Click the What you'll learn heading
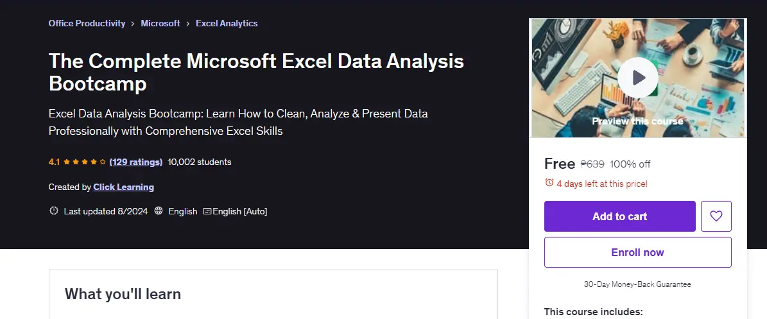The height and width of the screenshot is (319, 767). [123, 294]
